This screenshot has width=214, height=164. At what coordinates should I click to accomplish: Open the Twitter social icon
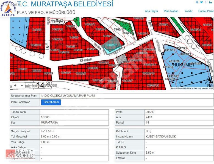point(201,2)
